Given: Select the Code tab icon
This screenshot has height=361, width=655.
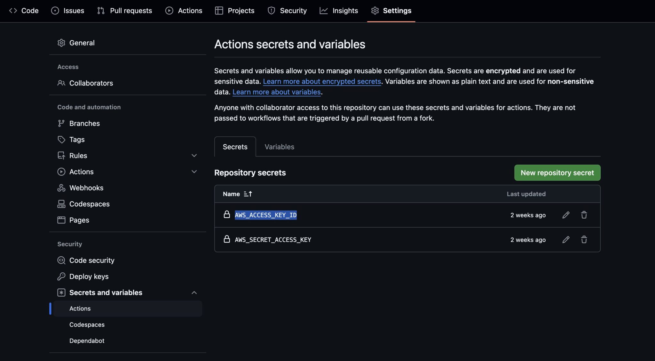Looking at the screenshot, I should coord(13,11).
